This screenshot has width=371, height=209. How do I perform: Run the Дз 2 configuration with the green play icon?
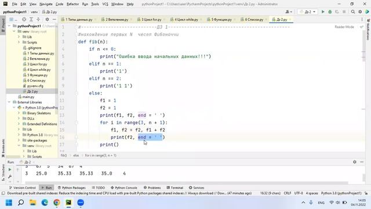click(x=323, y=12)
